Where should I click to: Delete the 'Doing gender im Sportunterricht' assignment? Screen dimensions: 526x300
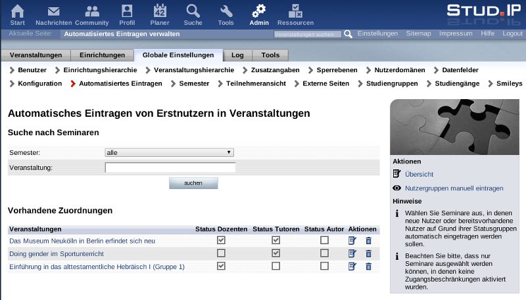368,253
